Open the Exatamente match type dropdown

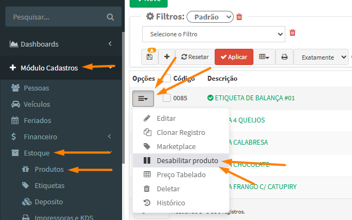tap(321, 57)
